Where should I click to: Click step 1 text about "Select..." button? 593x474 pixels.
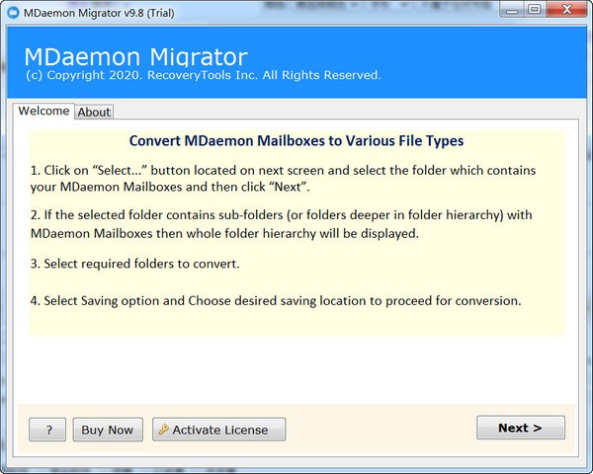click(x=283, y=179)
